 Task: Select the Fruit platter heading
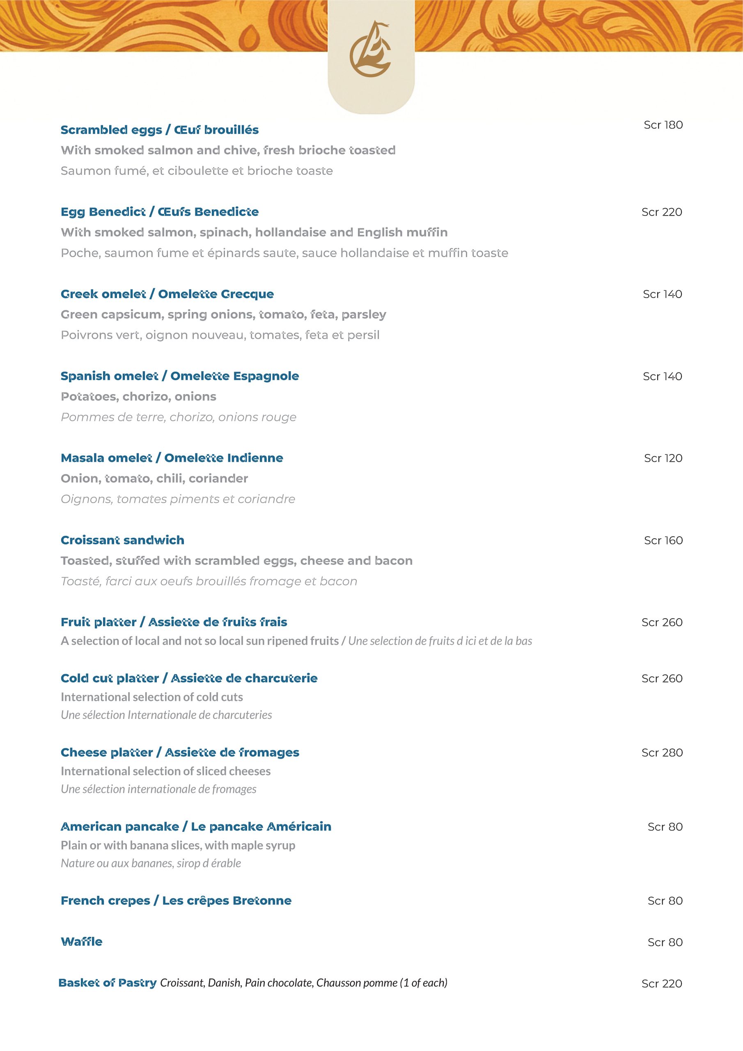(174, 622)
